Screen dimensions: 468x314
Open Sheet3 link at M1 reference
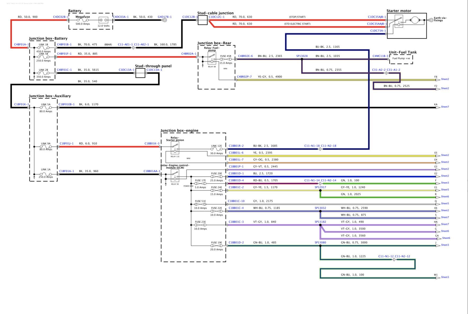(445, 277)
